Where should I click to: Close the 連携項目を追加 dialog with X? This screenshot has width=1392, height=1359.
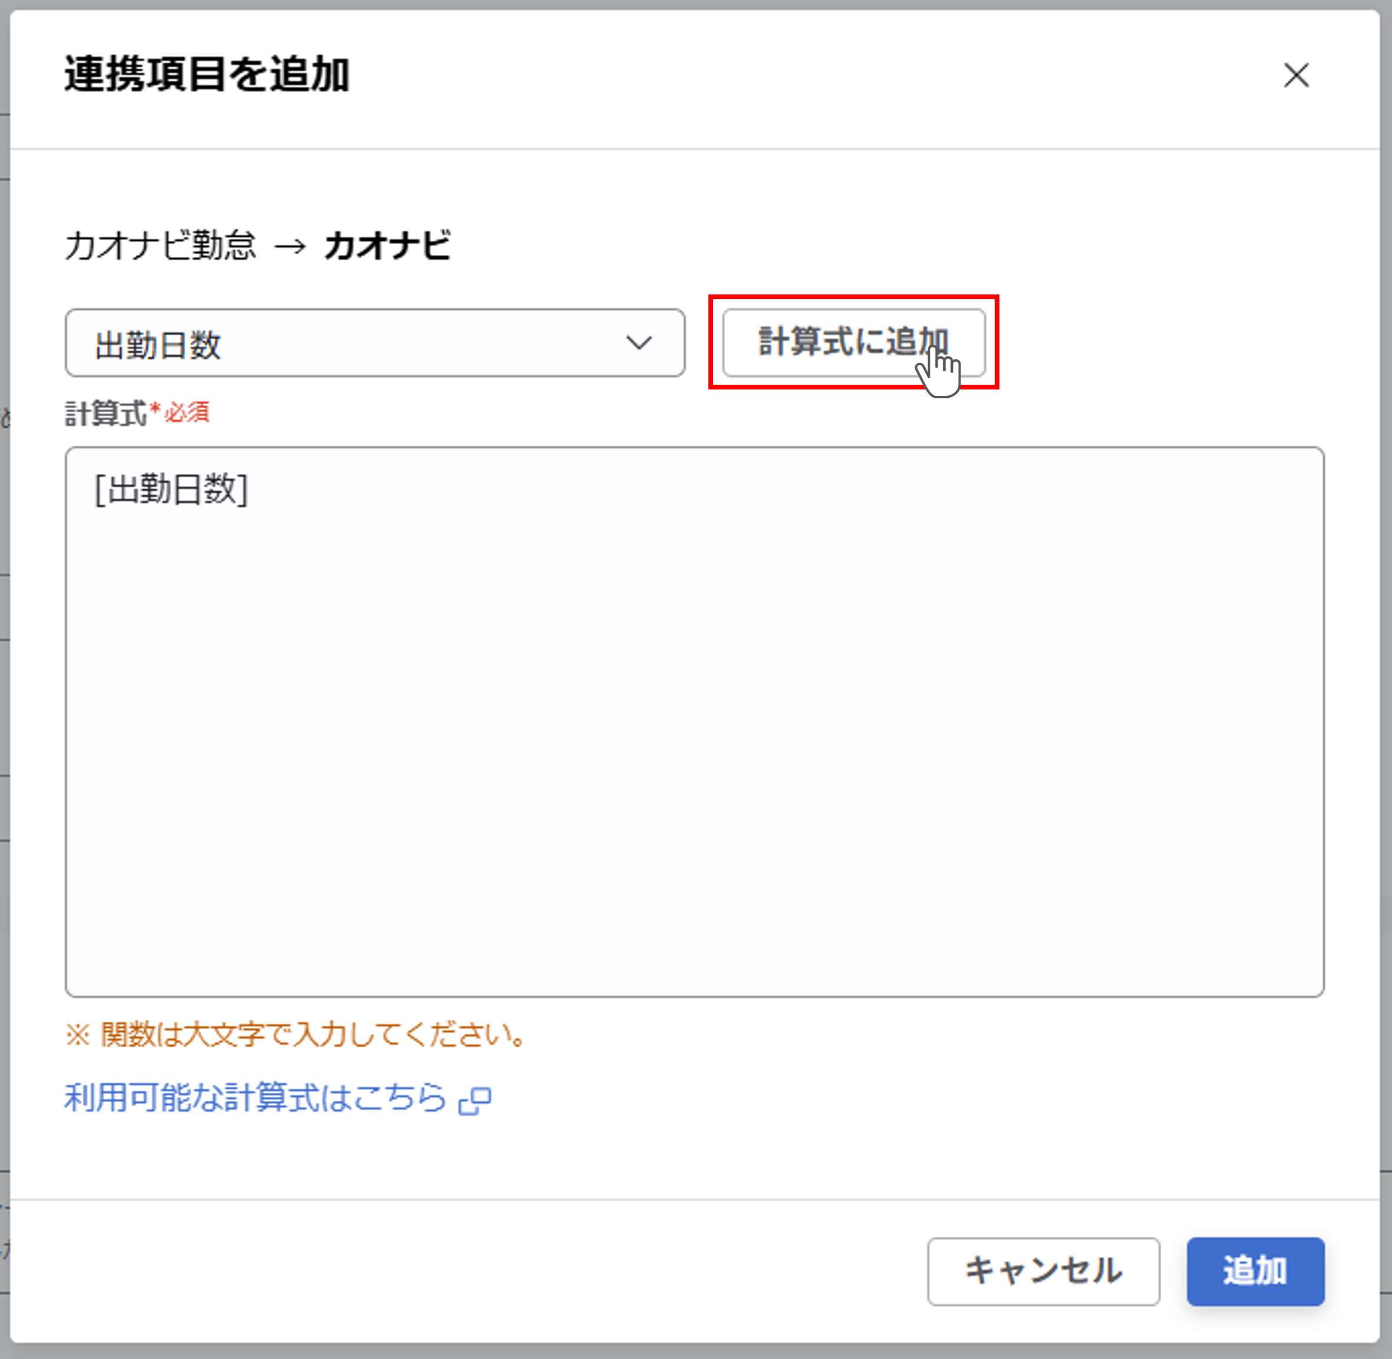coord(1296,75)
